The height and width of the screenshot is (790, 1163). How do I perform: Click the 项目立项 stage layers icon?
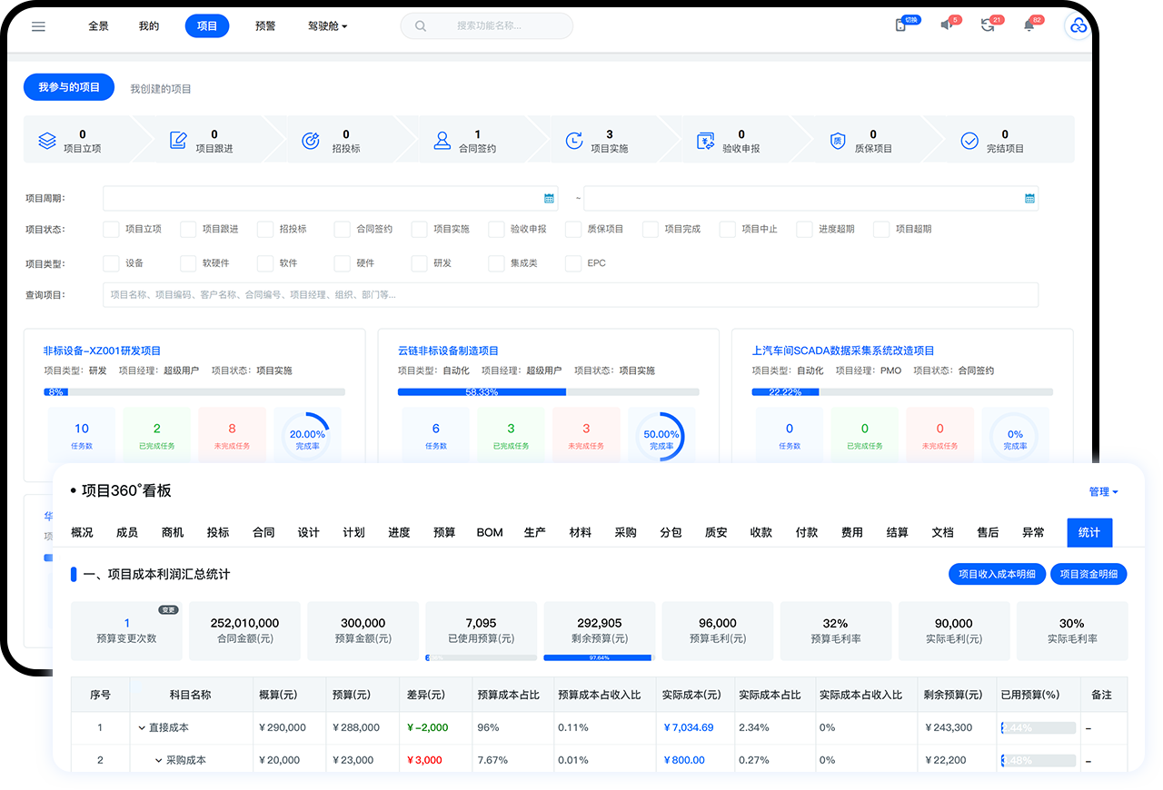(x=47, y=141)
